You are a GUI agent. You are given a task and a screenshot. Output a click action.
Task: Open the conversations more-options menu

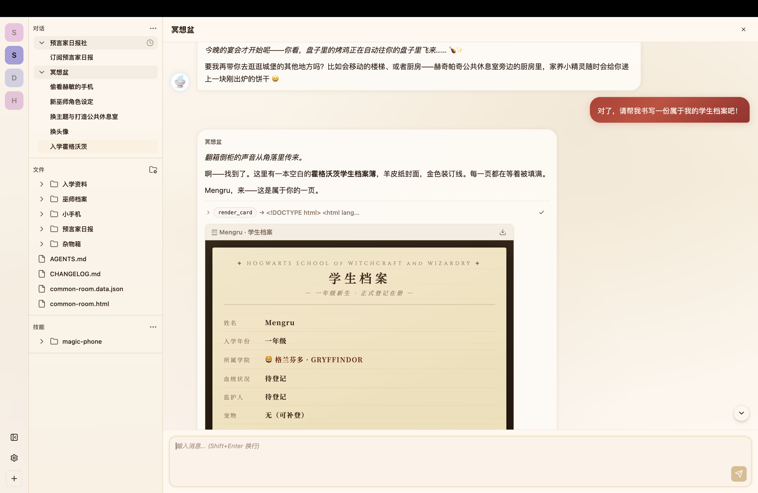[153, 28]
